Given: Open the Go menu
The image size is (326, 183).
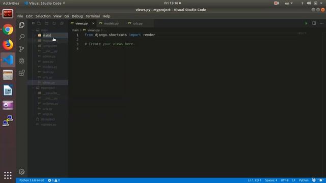Looking at the screenshot, I should click(x=67, y=16).
